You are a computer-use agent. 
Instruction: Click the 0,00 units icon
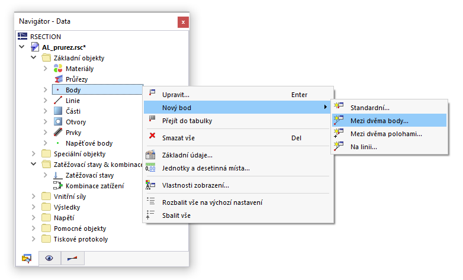point(150,168)
